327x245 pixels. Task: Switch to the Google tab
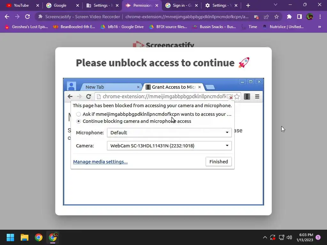coord(60,5)
